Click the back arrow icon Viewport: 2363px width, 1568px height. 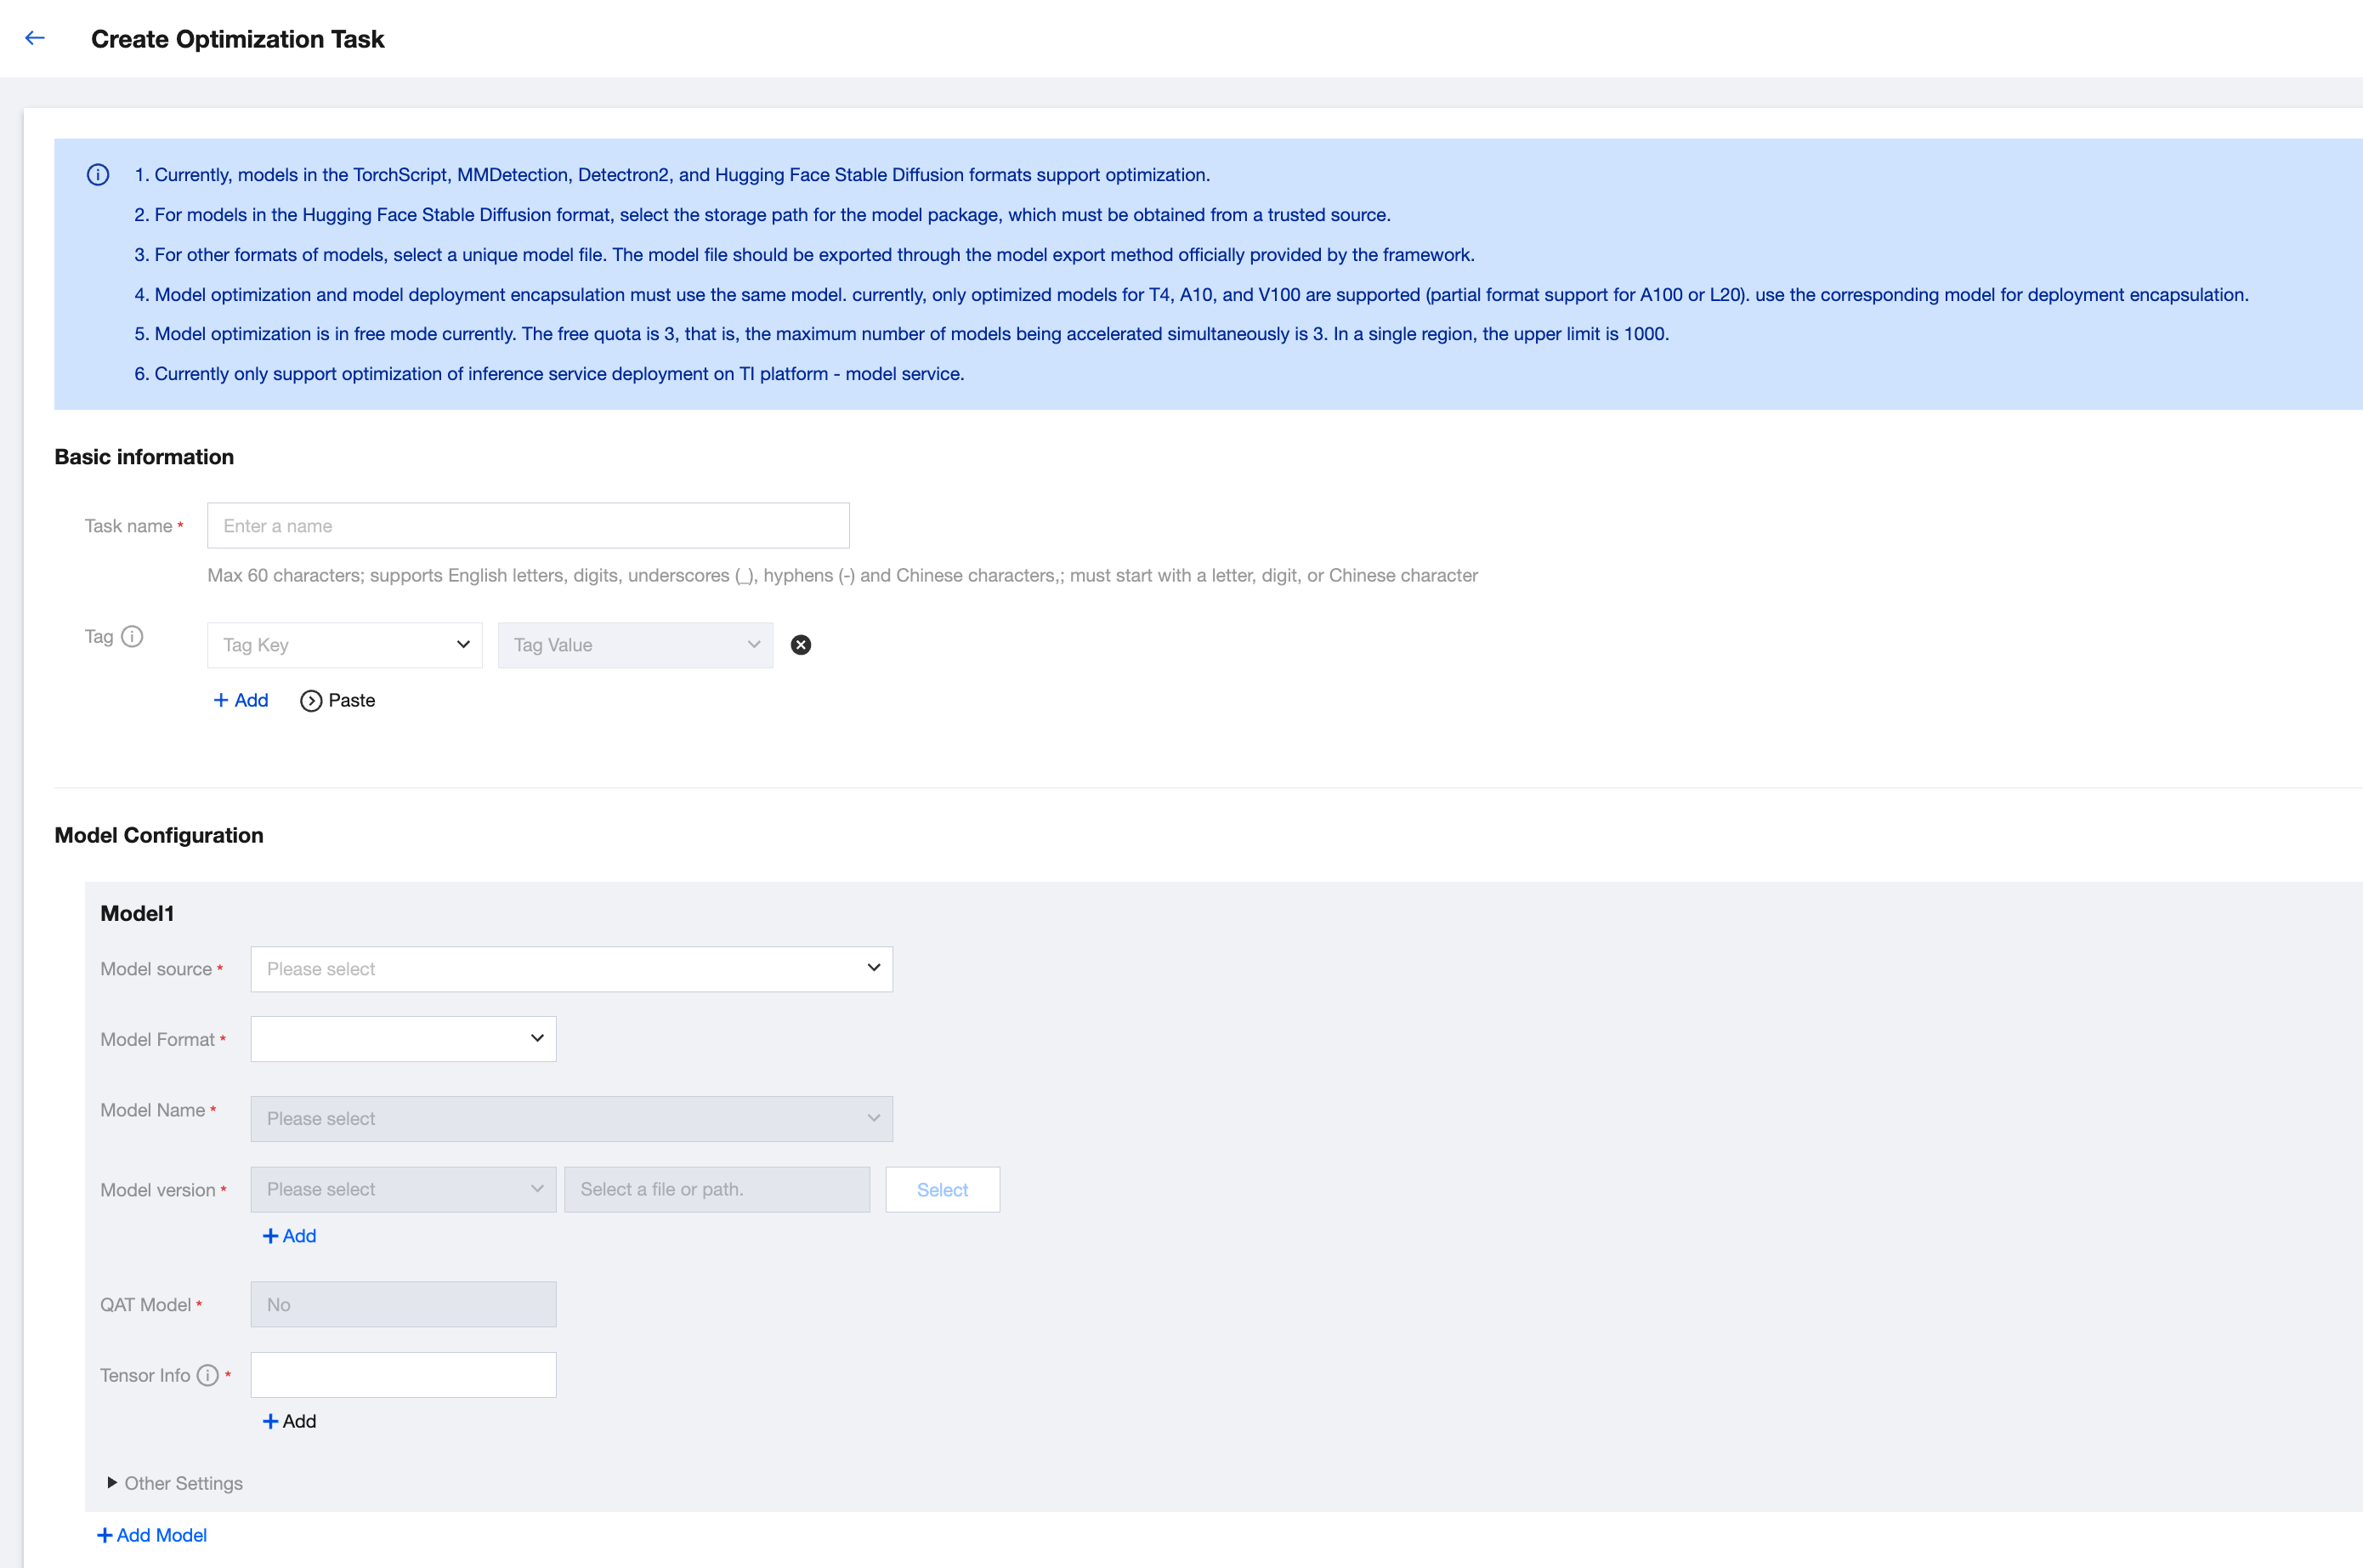[x=35, y=38]
